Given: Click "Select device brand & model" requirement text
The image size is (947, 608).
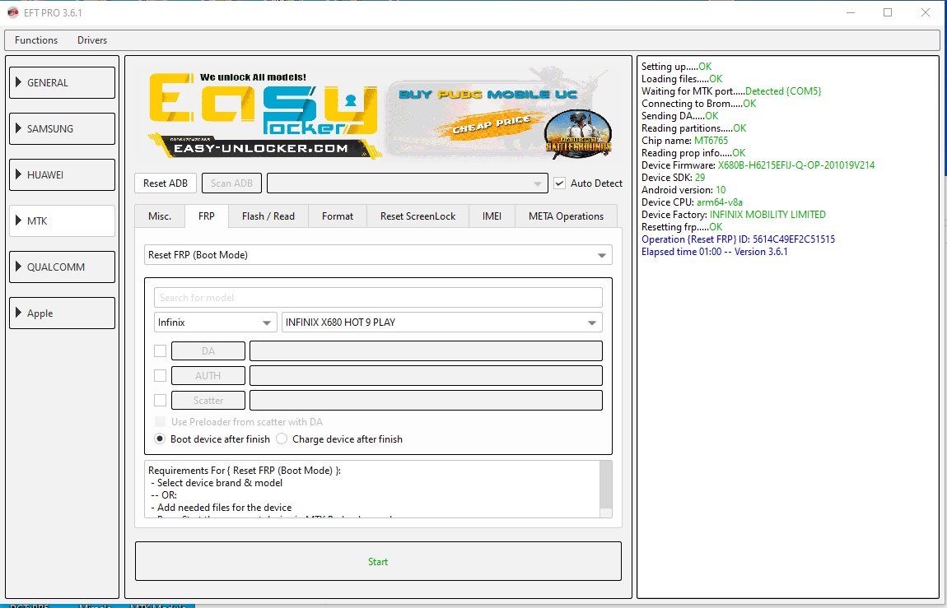Looking at the screenshot, I should tap(220, 483).
